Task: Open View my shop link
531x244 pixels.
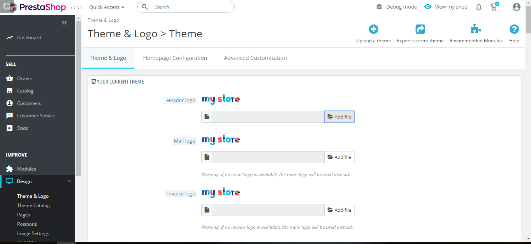Action: point(451,7)
